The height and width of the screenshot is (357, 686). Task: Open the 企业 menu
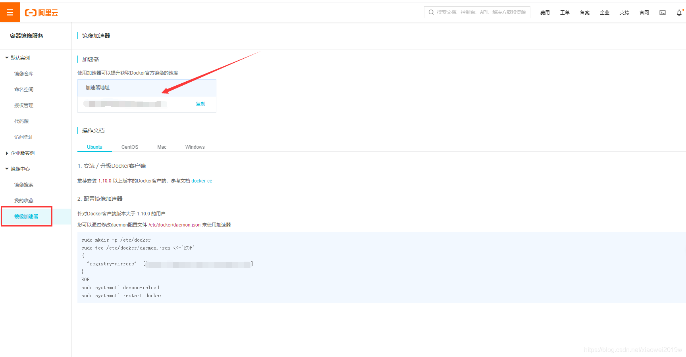pos(605,13)
